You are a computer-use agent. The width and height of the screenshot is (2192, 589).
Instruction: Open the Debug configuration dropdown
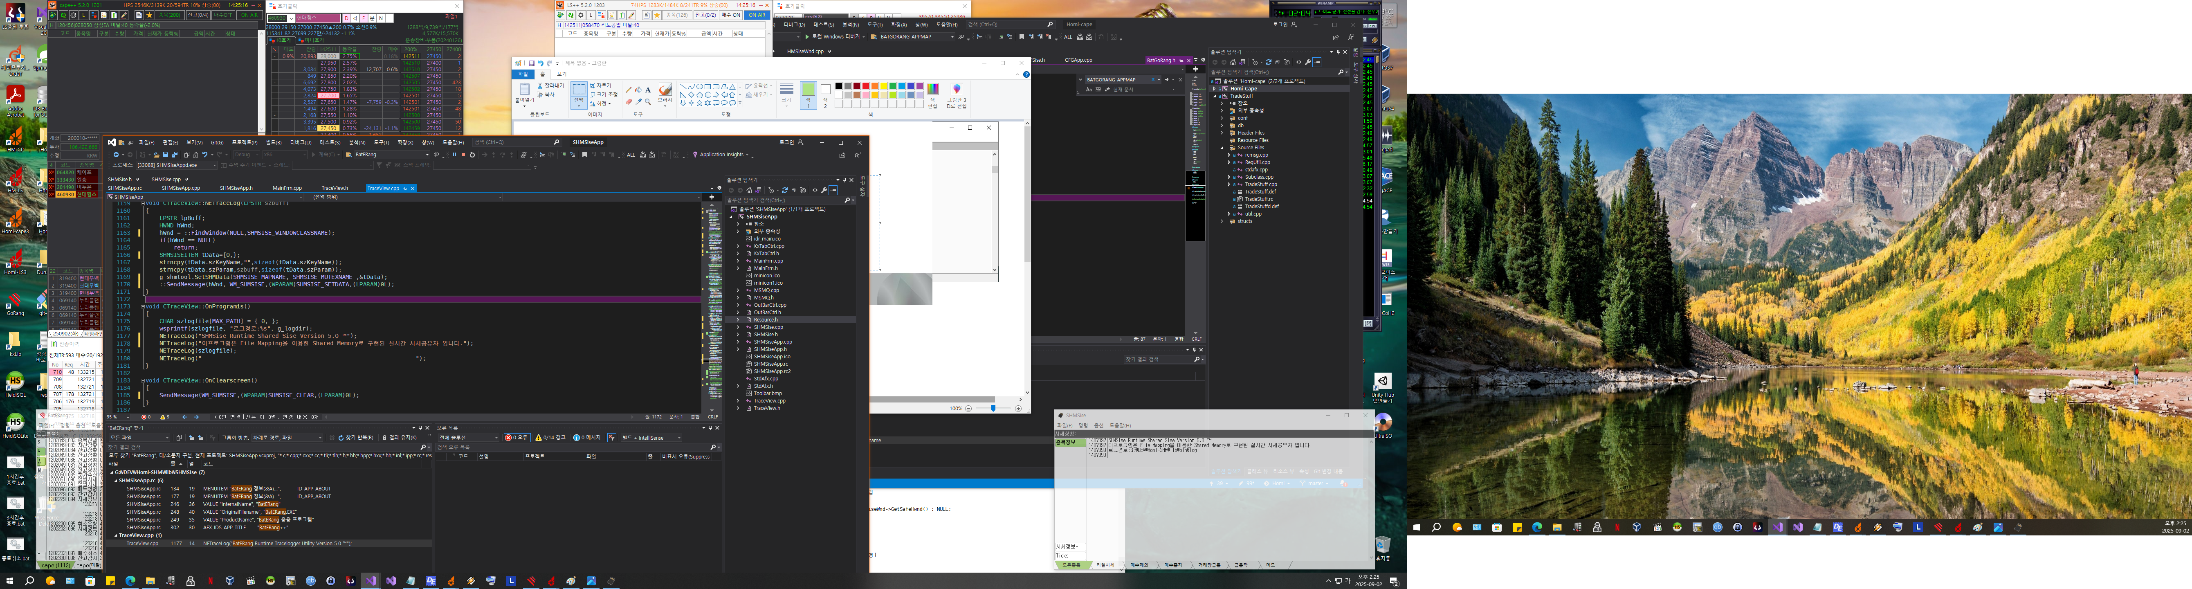[x=247, y=155]
